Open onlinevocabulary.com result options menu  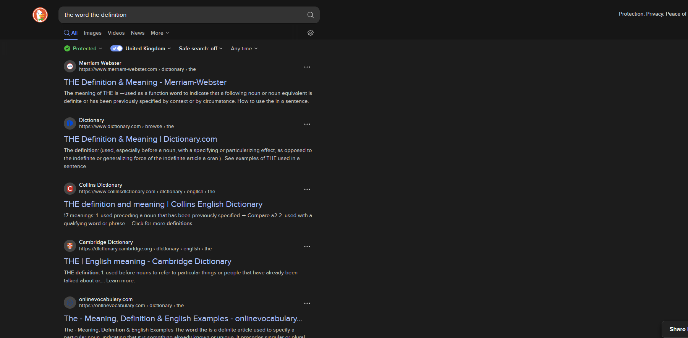(307, 303)
